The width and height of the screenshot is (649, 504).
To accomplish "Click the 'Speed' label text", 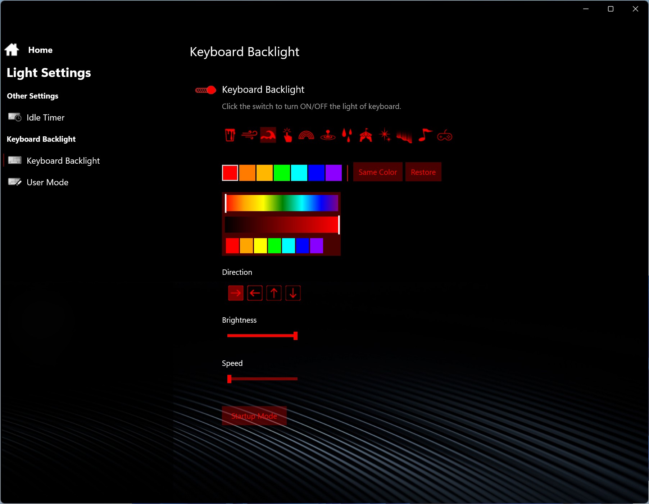I will pyautogui.click(x=232, y=363).
